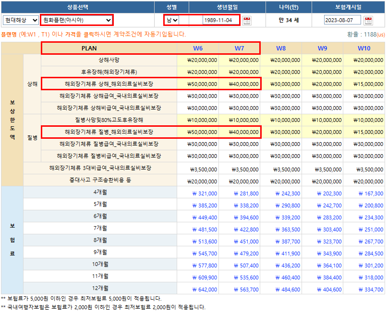Open the 현대해상 insurer dropdown
The height and width of the screenshot is (314, 387).
[x=21, y=20]
